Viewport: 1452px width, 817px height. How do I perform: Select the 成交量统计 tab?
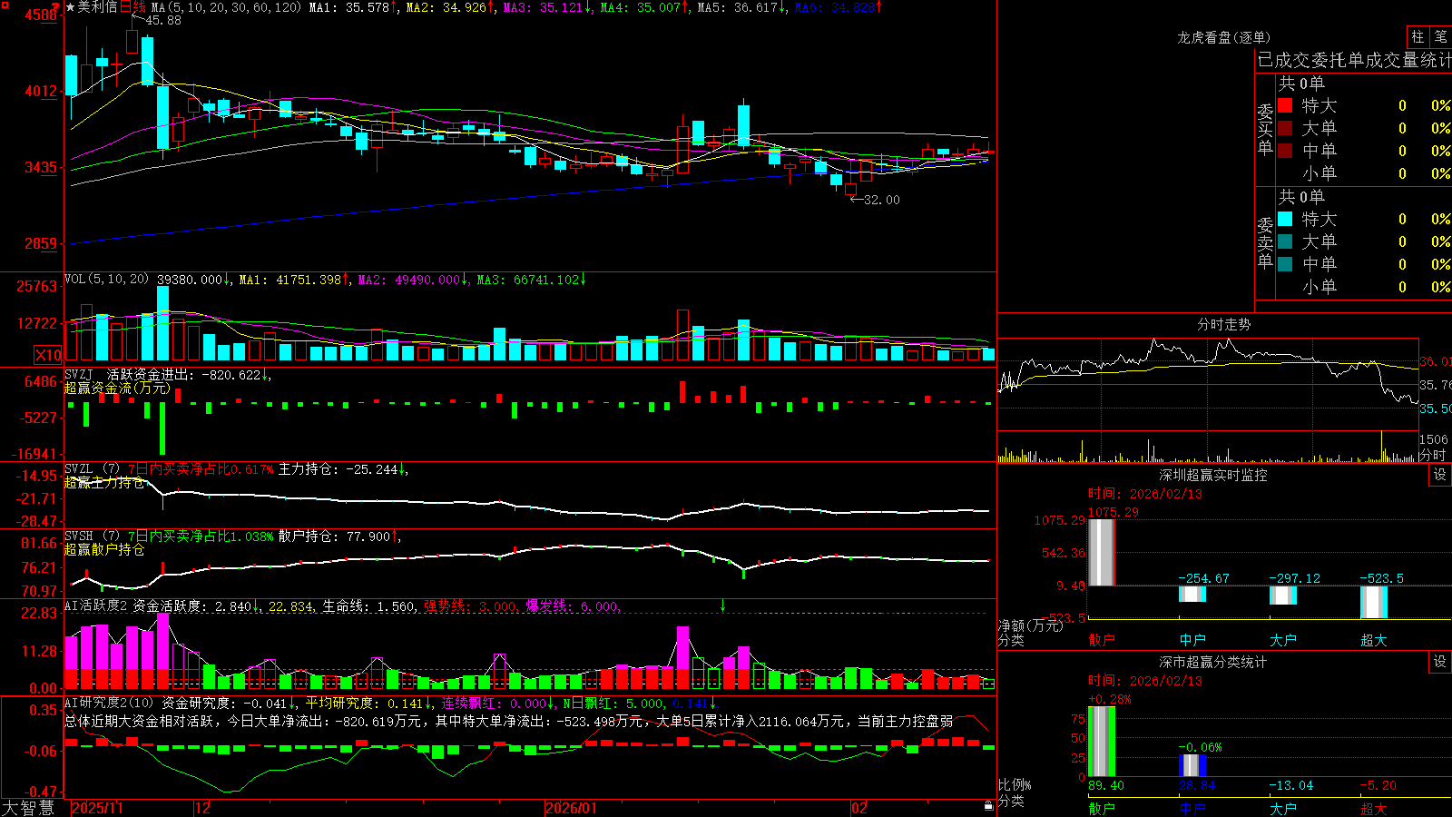tap(1408, 60)
